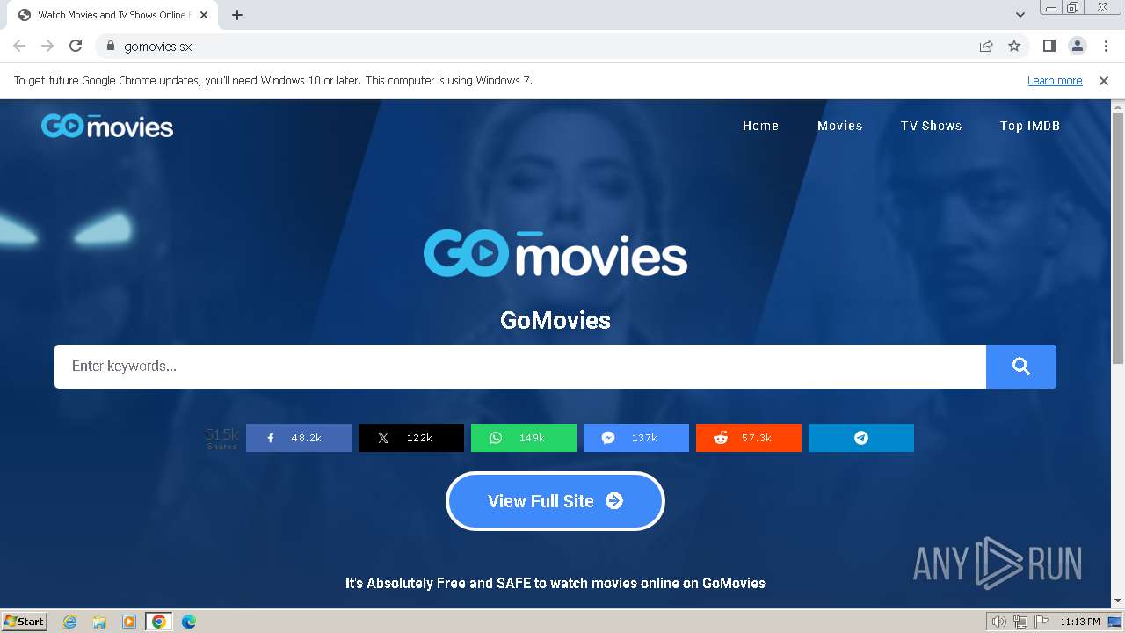Click the View Full Site button
This screenshot has width=1125, height=633.
(555, 501)
